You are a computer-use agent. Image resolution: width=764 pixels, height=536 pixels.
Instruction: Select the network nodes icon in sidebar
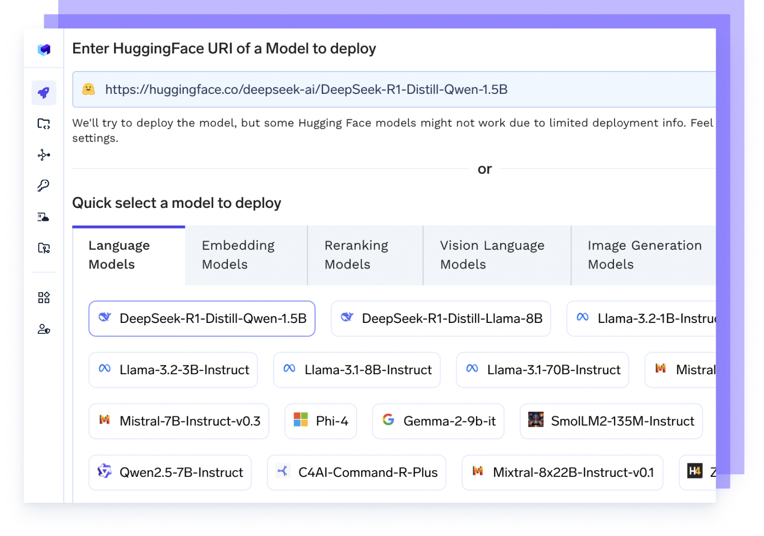44,155
